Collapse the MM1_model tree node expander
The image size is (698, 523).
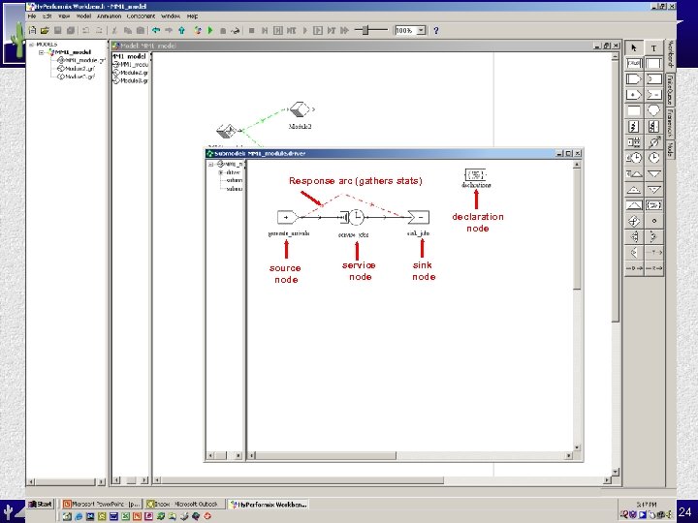click(x=42, y=52)
